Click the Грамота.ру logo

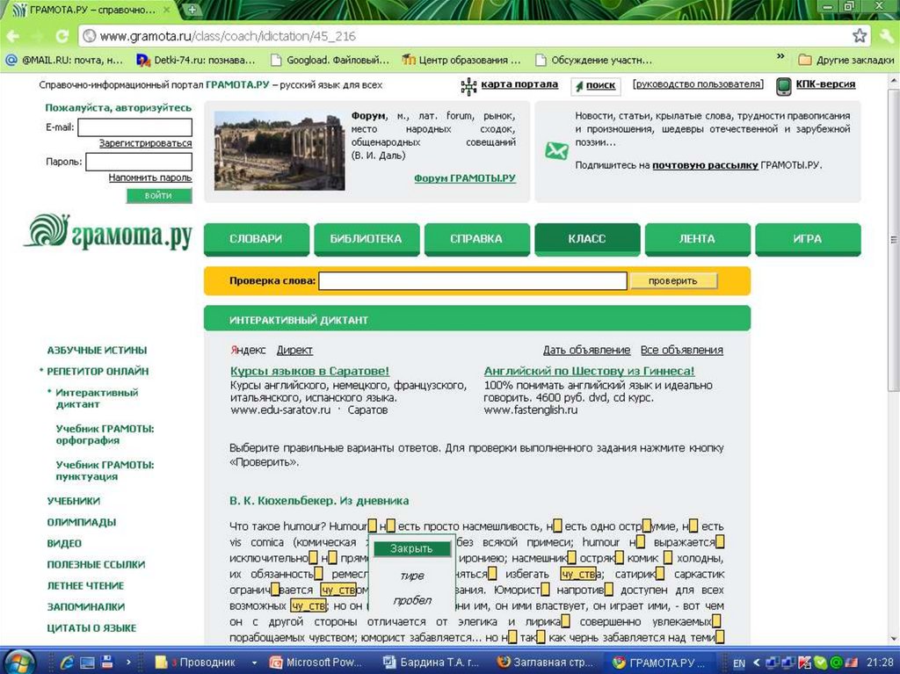(x=108, y=234)
